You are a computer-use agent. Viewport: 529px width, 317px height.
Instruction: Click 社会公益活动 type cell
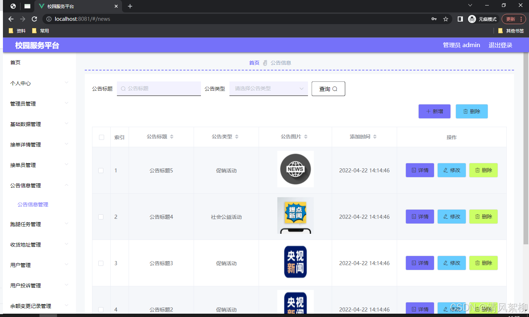[x=226, y=217]
